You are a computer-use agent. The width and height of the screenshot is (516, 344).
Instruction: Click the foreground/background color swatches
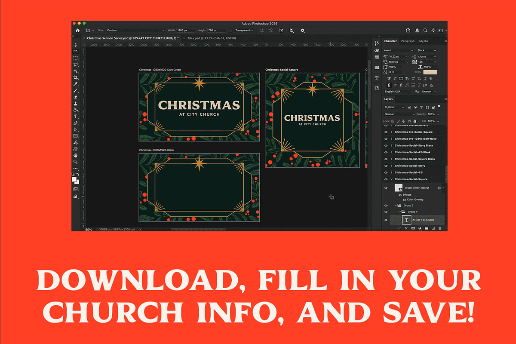tap(75, 180)
